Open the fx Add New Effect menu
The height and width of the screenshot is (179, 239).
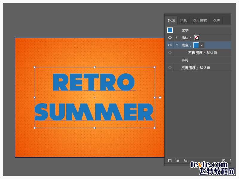coord(186,161)
